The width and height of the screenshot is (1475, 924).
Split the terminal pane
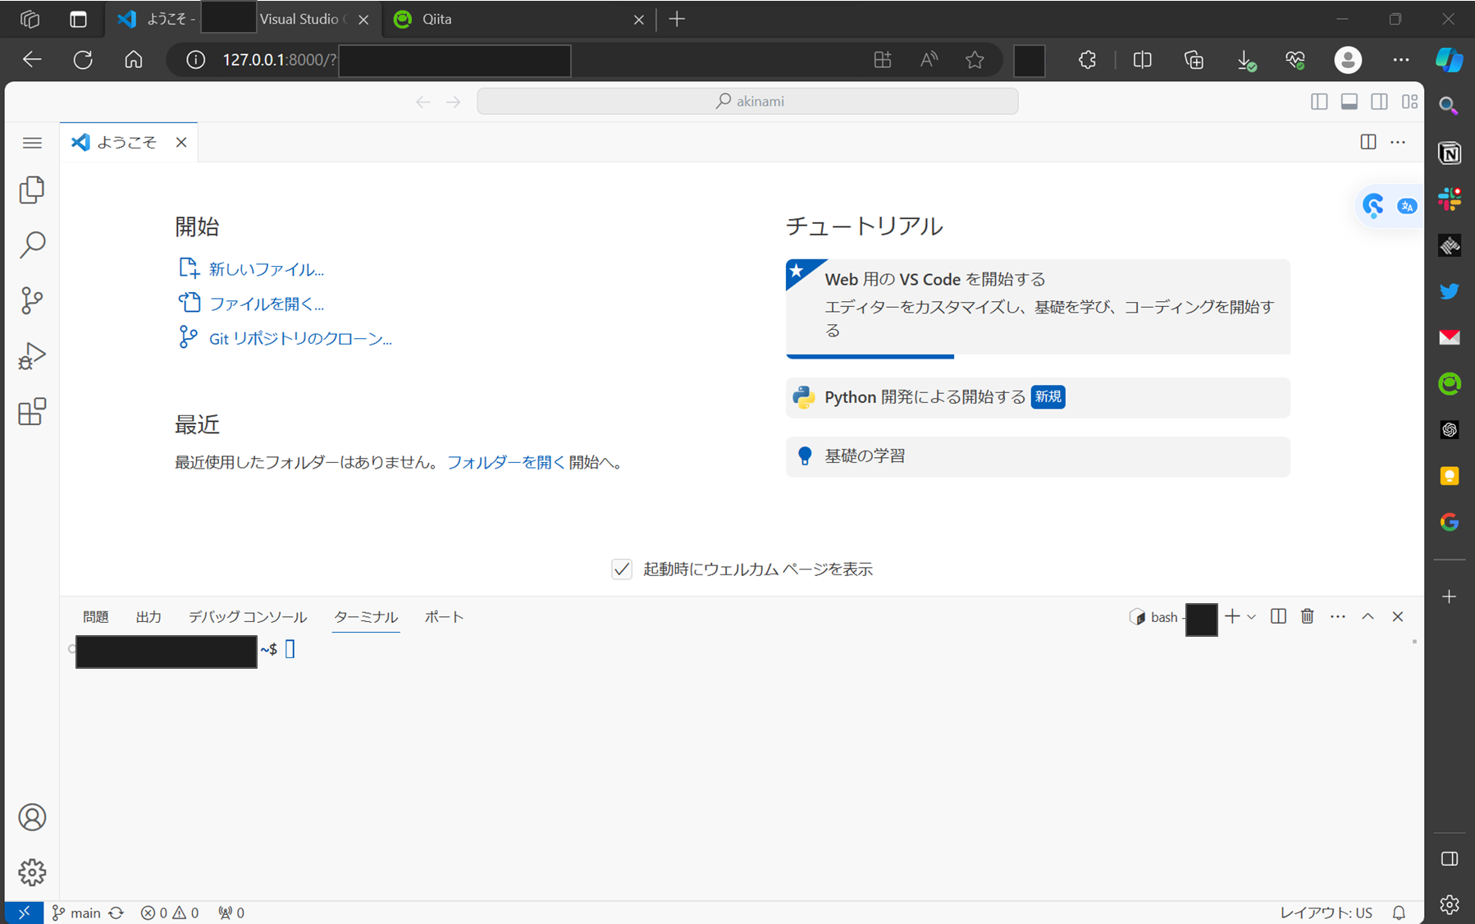(x=1278, y=616)
